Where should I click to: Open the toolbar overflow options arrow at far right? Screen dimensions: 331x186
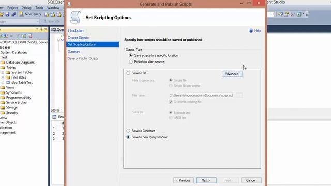click(307, 14)
